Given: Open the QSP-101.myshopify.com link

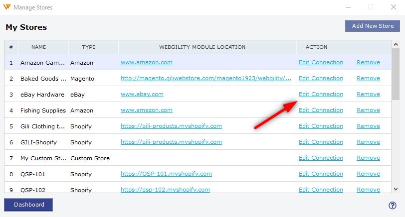Looking at the screenshot, I should click(x=166, y=174).
